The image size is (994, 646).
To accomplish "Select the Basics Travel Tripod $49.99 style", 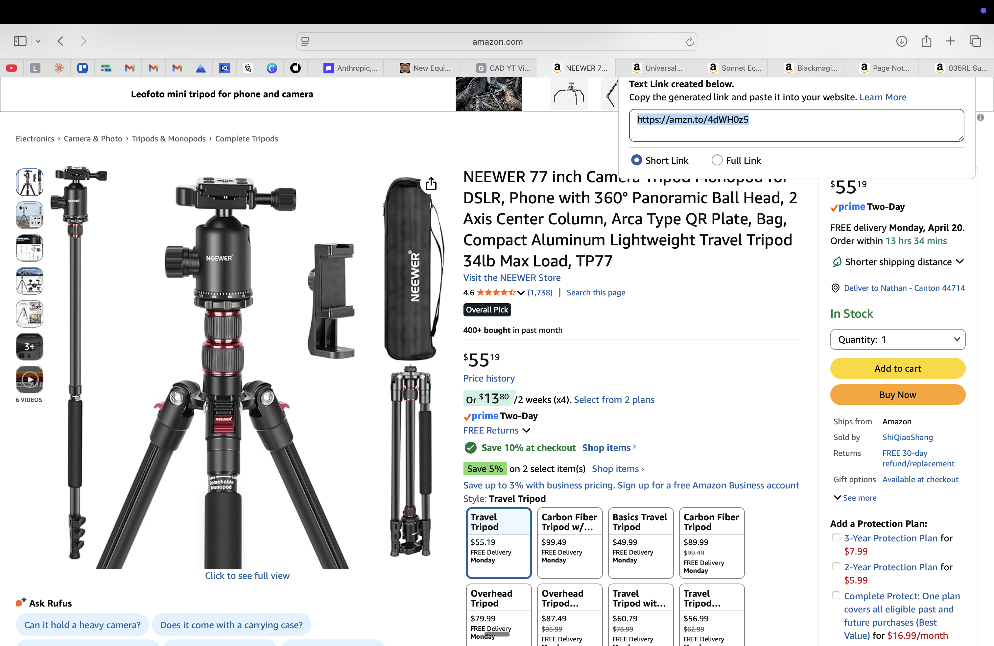I will 641,543.
